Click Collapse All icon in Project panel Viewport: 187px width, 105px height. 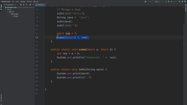(x=27, y=5)
